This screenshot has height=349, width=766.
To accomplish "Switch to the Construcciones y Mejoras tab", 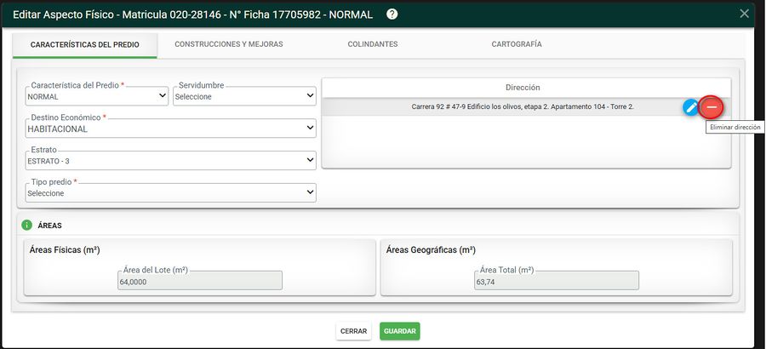I will pos(229,44).
